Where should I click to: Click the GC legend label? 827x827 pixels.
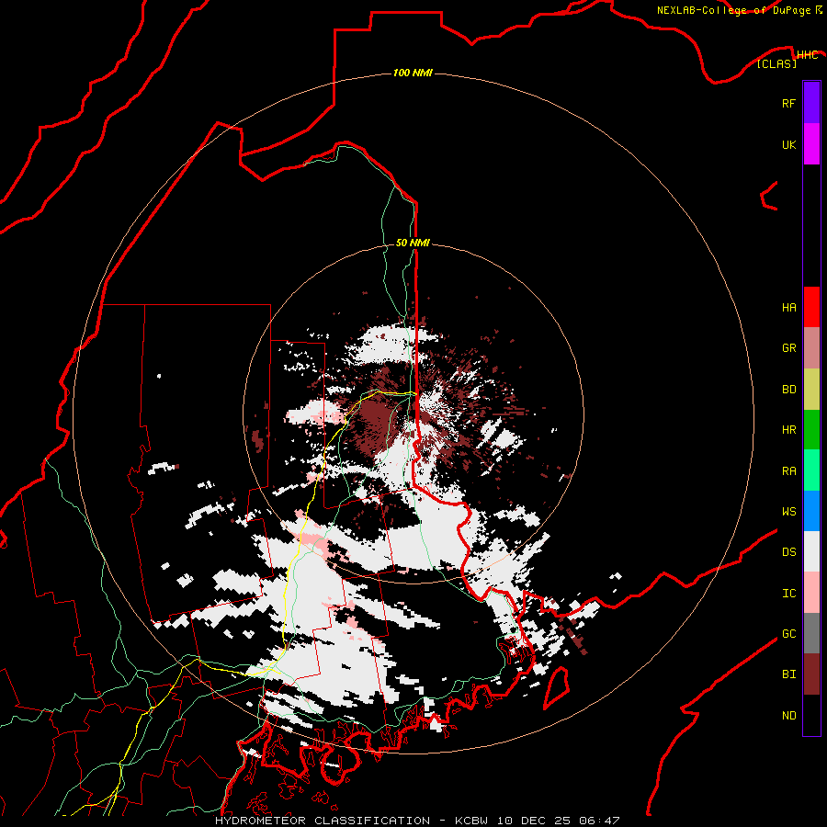[788, 634]
